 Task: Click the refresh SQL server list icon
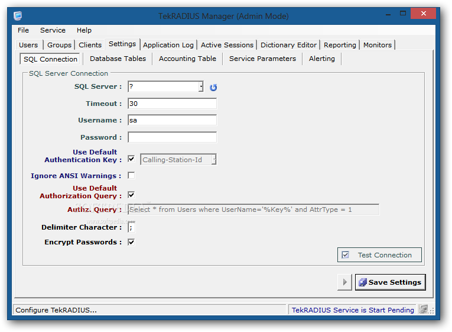pyautogui.click(x=213, y=87)
